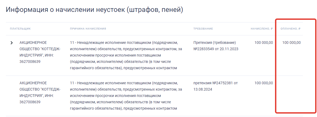This screenshot has height=117, width=317.
Task: Click the paid 100 000,00 amount in first row
Action: pos(291,43)
